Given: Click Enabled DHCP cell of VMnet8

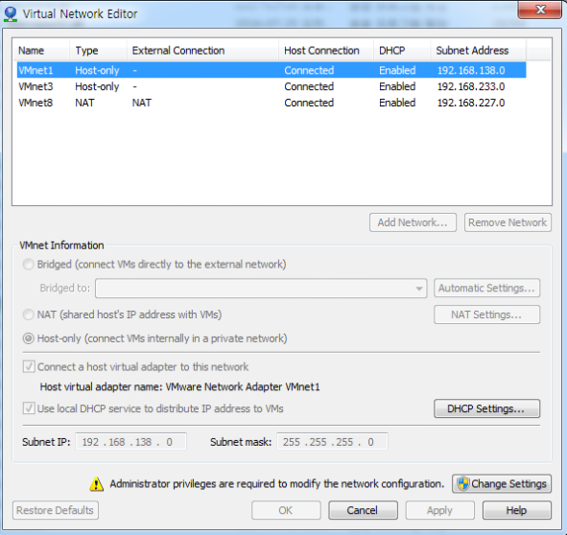Looking at the screenshot, I should (x=397, y=103).
